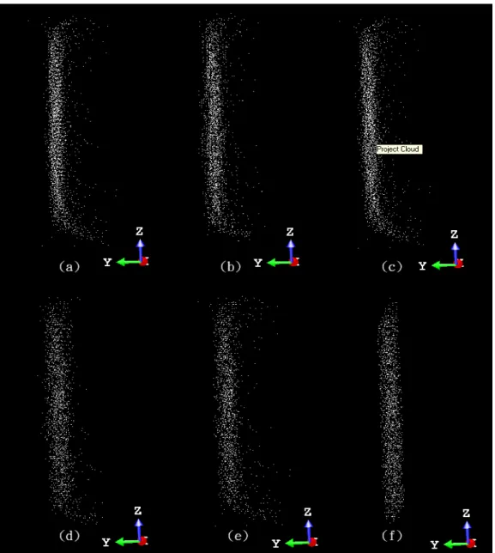Select the point cloud in panel (f)
This screenshot has height=553, width=495.
[390, 410]
